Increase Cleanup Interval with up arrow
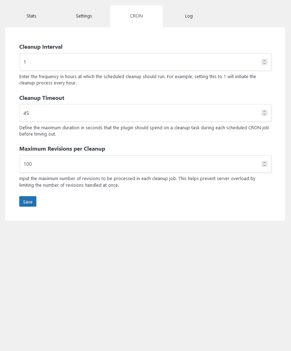The image size is (291, 351). [x=264, y=61]
